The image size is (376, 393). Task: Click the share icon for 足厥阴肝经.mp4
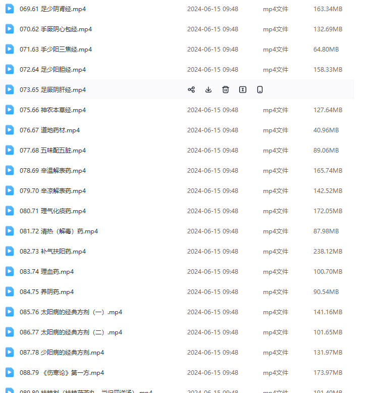[191, 90]
